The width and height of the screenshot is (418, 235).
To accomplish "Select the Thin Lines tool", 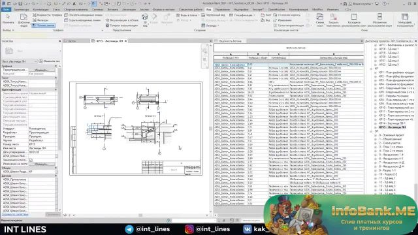I will (43, 25).
